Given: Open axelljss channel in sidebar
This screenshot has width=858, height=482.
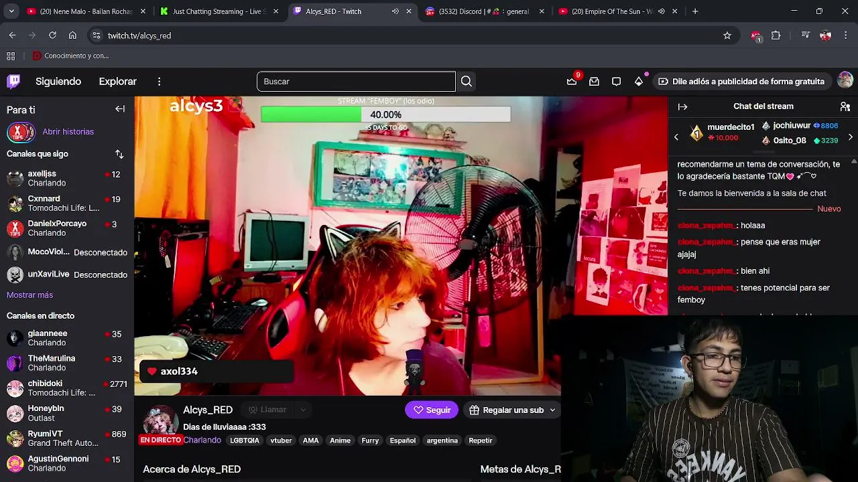Looking at the screenshot, I should click(x=67, y=179).
